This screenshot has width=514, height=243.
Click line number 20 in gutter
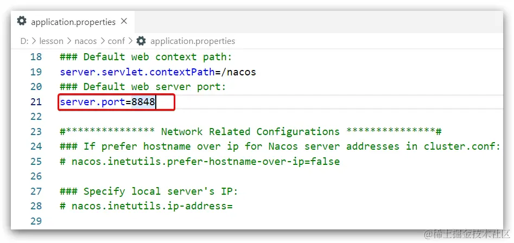coord(36,87)
